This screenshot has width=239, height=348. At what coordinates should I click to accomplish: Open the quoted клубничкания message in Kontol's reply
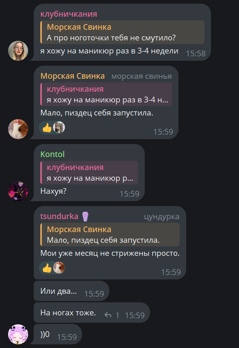pyautogui.click(x=89, y=173)
